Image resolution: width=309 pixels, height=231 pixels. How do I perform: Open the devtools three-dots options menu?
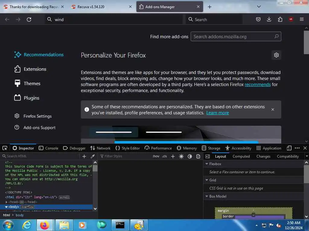(x=297, y=148)
